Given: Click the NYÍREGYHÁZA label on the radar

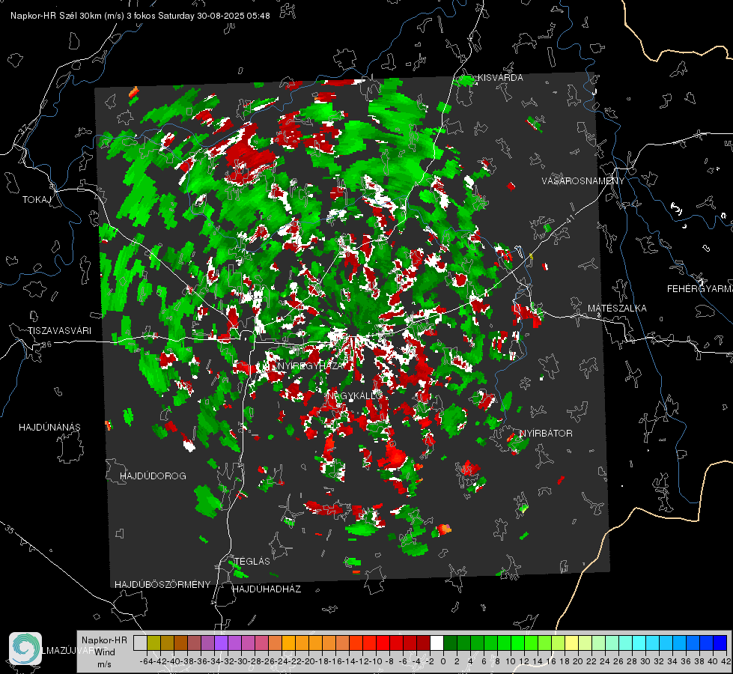Looking at the screenshot, I should (x=310, y=365).
